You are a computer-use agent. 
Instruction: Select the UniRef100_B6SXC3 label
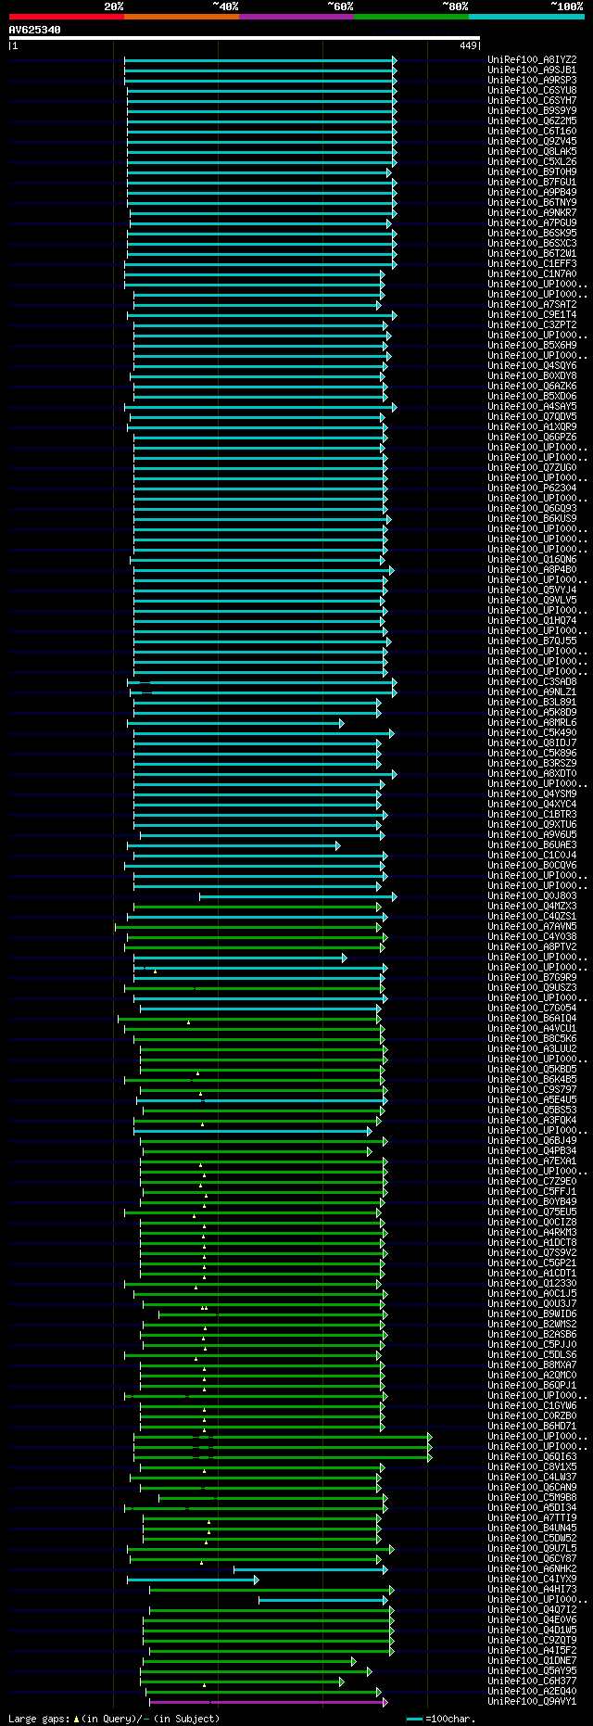pos(532,243)
